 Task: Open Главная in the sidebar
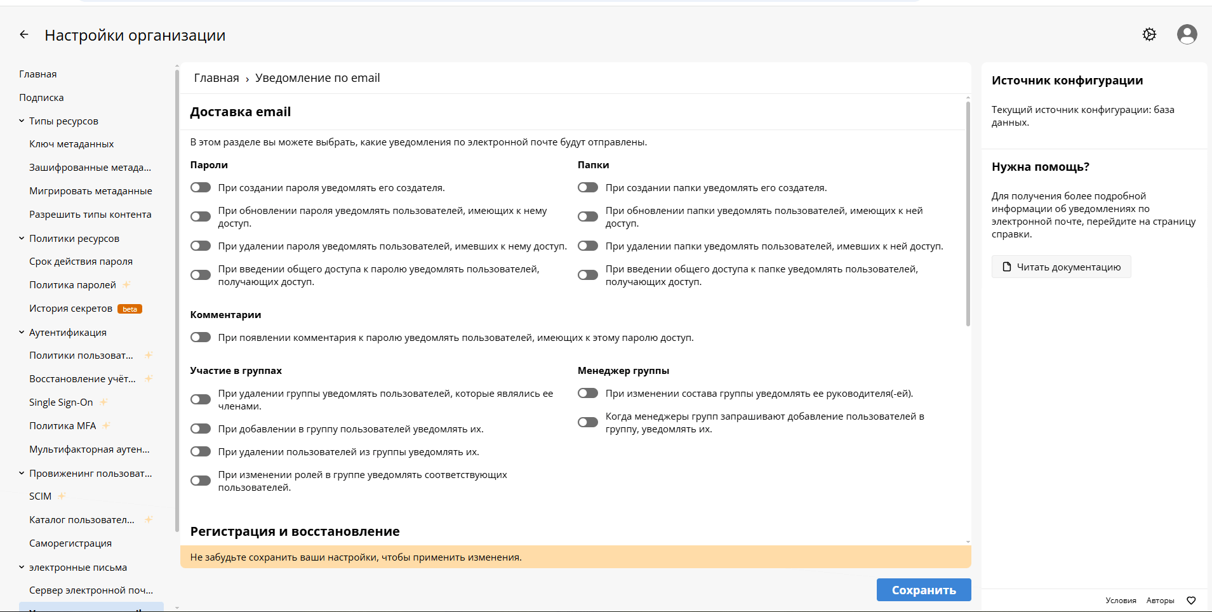pos(38,74)
